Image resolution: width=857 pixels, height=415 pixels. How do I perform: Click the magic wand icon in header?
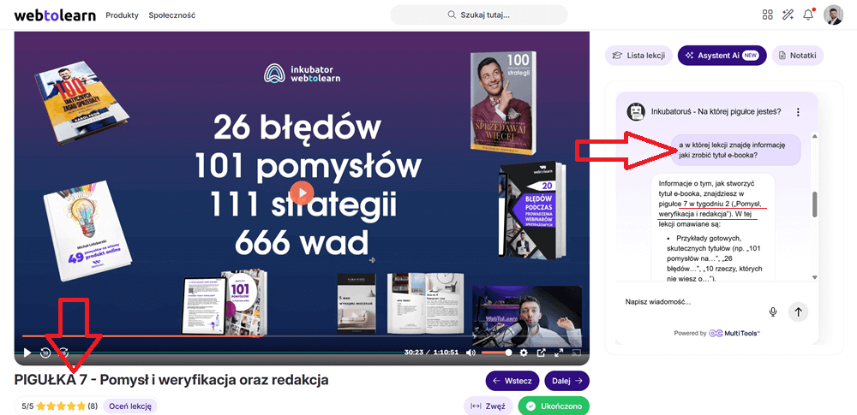point(788,15)
